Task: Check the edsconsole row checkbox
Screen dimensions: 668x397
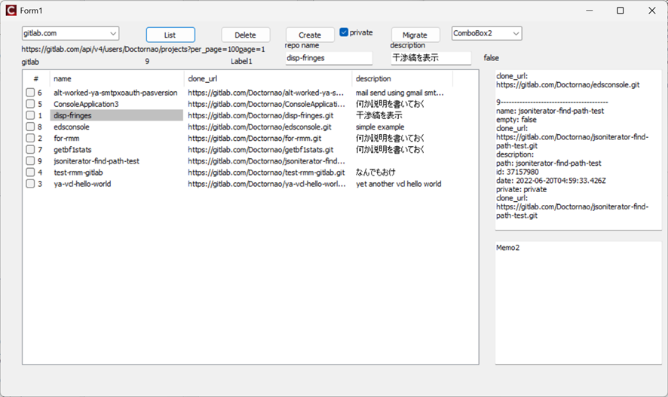Action: coord(30,127)
